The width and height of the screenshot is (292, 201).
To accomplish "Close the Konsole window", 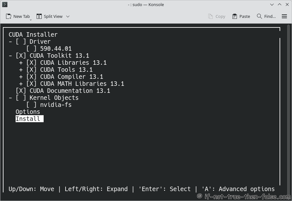I will click(287, 4).
